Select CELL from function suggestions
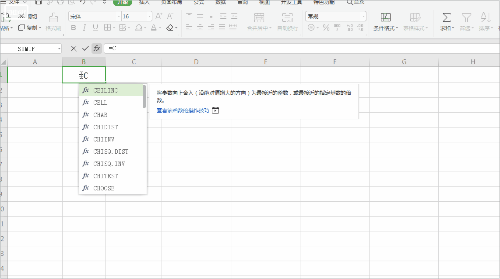The image size is (500, 279). (111, 103)
